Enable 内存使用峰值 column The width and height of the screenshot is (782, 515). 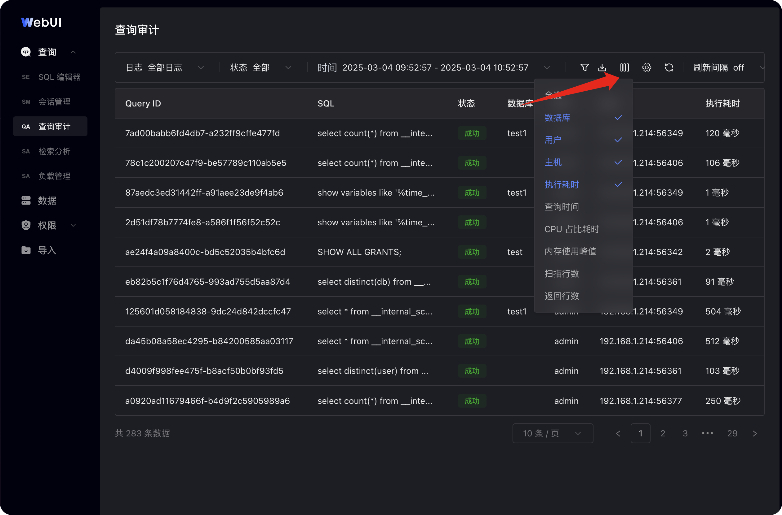(583, 251)
